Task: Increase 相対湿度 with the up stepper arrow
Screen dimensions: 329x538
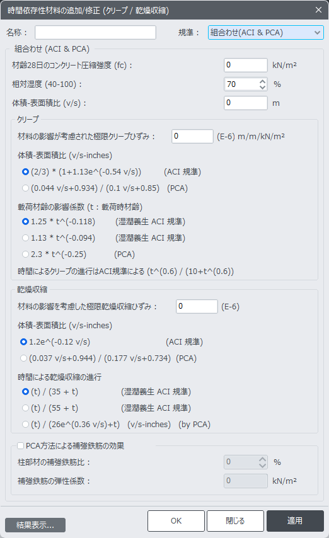Action: click(x=262, y=82)
